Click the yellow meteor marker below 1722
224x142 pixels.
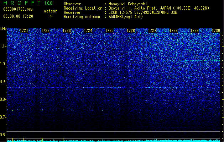[42, 140]
